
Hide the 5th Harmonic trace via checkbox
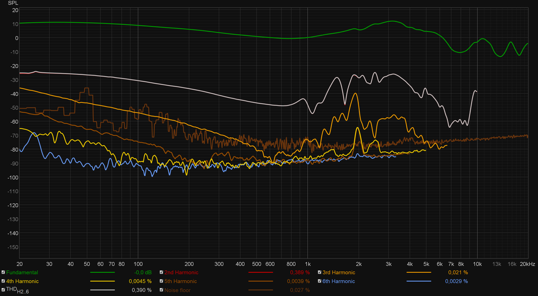coord(161,281)
